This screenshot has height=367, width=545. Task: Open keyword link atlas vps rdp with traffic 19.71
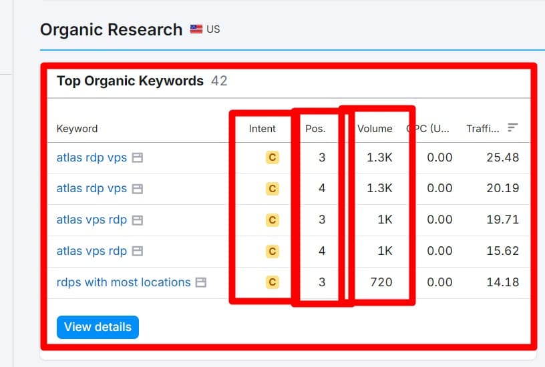pyautogui.click(x=92, y=220)
